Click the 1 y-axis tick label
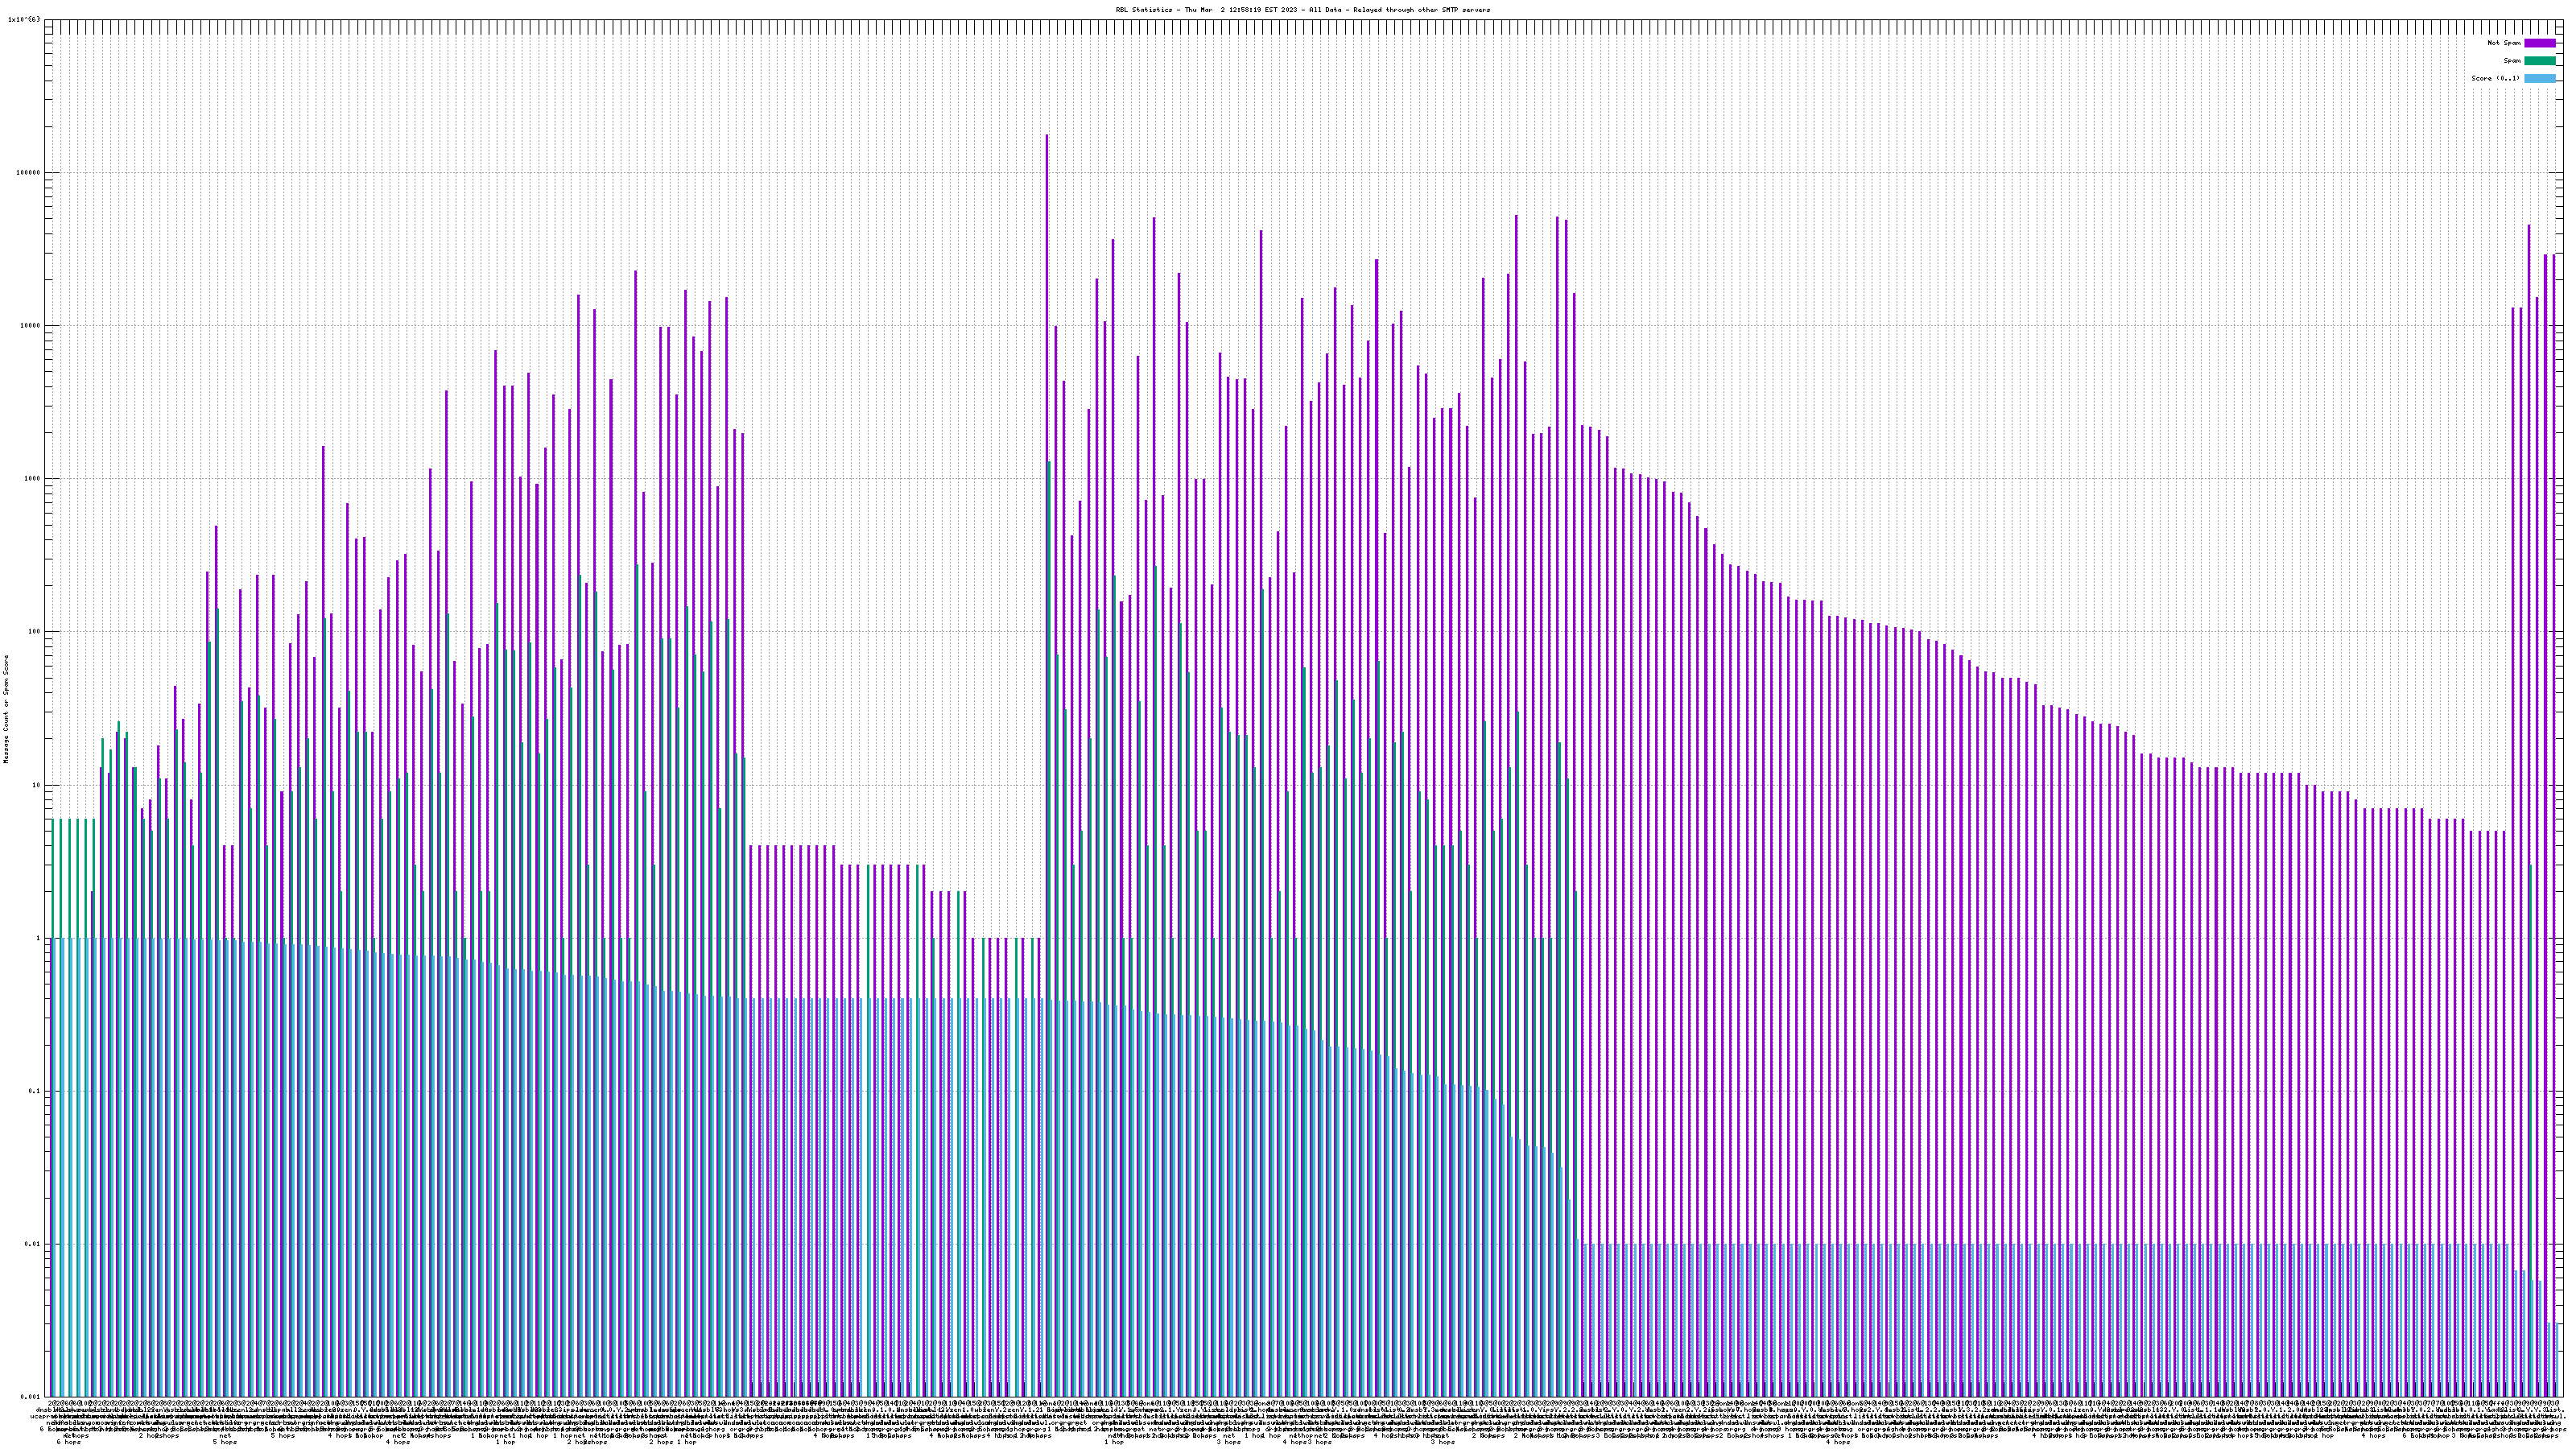 (38, 938)
